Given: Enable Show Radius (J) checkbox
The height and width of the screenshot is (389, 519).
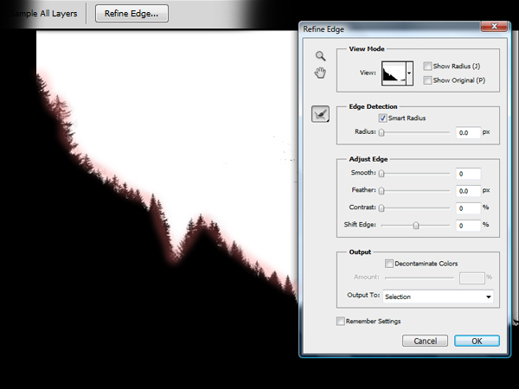Looking at the screenshot, I should (x=428, y=66).
